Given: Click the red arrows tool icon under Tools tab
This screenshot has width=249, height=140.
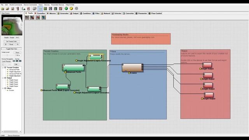Looking at the screenshot, I should coord(38,17).
